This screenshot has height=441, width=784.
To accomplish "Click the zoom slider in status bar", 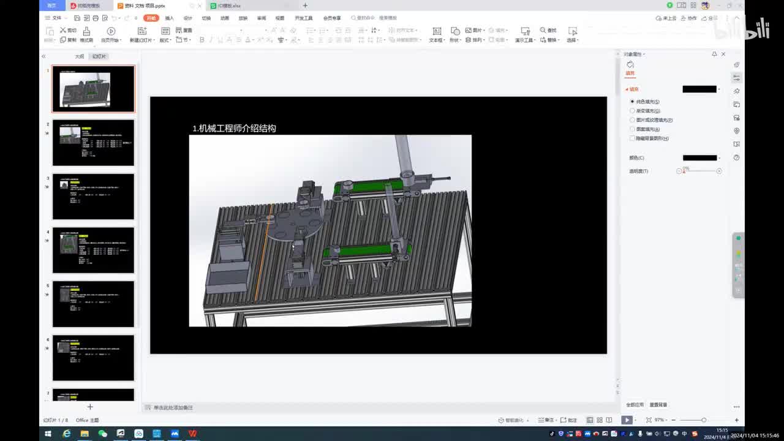I will pyautogui.click(x=703, y=420).
